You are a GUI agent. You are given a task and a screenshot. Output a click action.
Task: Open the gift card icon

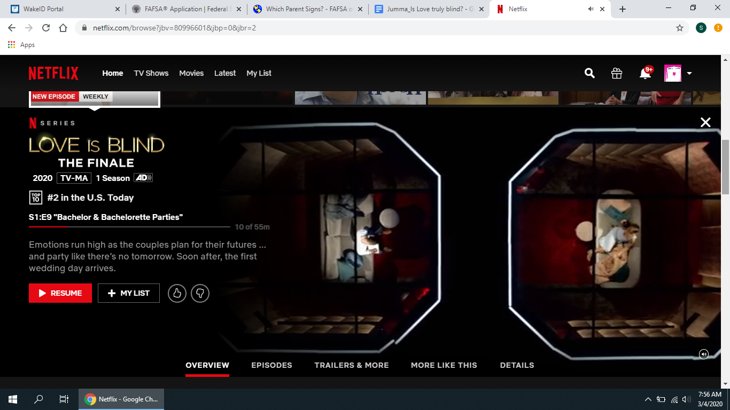click(617, 73)
